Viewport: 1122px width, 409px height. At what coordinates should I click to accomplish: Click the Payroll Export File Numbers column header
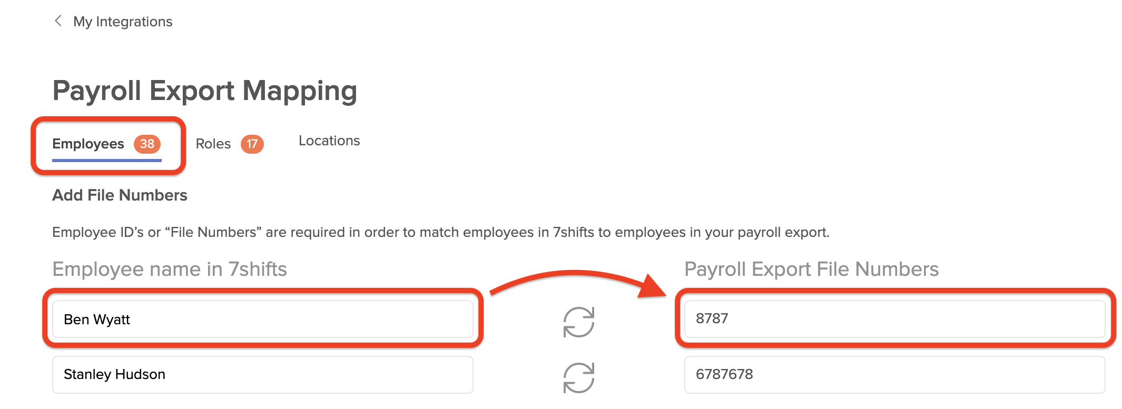tap(811, 269)
